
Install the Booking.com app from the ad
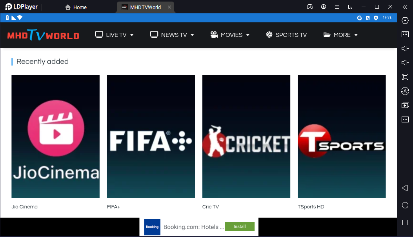click(x=240, y=226)
